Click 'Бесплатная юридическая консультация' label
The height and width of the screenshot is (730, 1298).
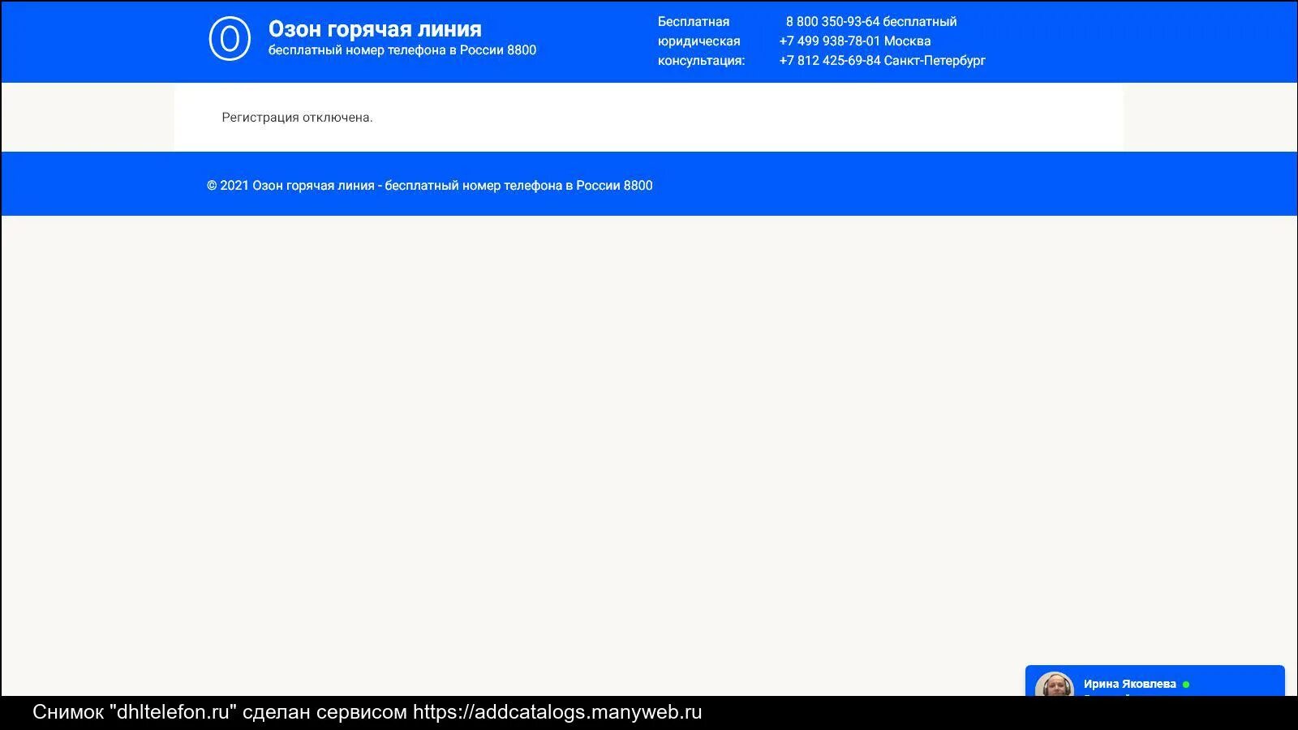pyautogui.click(x=701, y=41)
